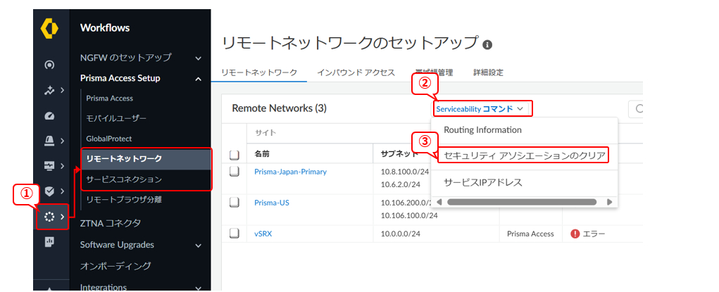Open the Serviceability コマンド dropdown
Viewport: 719px width, 292px height.
482,109
